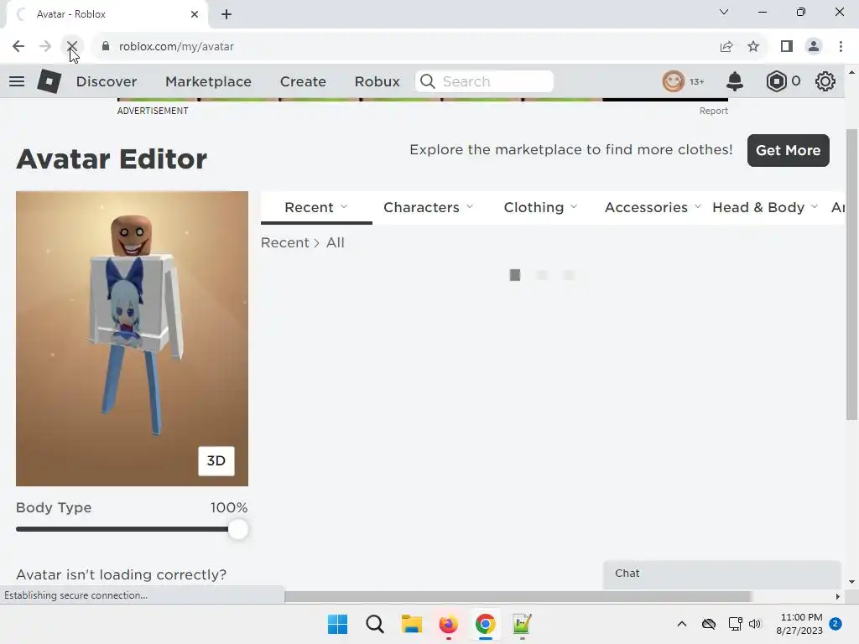The width and height of the screenshot is (859, 644).
Task: Open tab search chevron in Chrome
Action: coord(724,12)
